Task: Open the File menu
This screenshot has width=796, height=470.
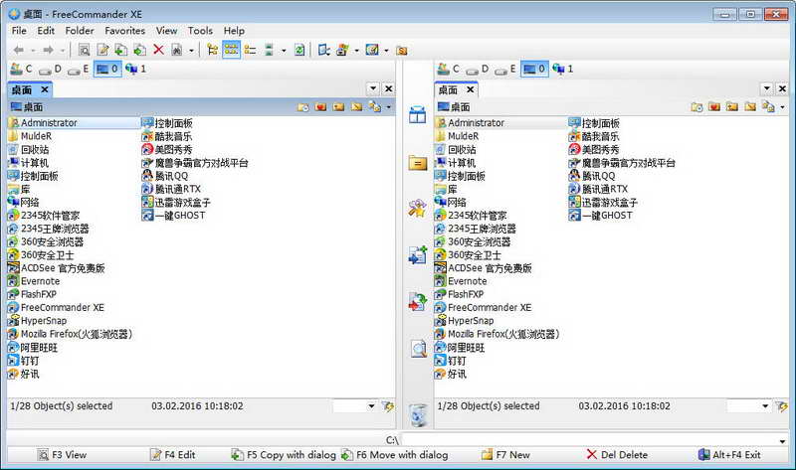Action: pyautogui.click(x=19, y=31)
